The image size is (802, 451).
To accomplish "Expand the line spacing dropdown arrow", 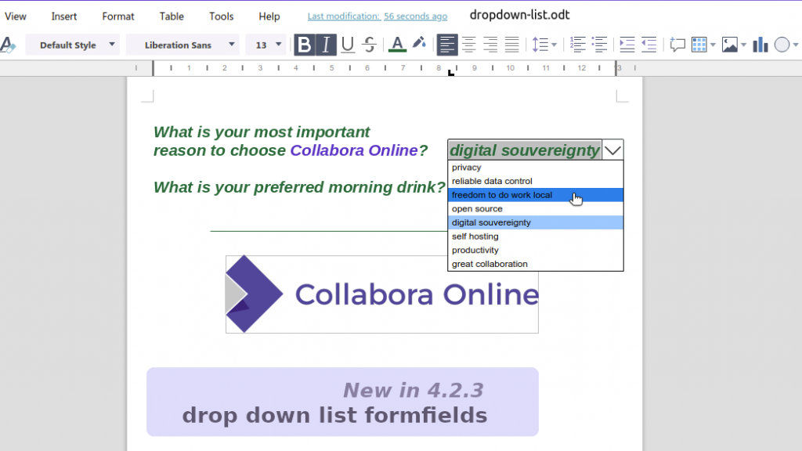I will [x=554, y=45].
